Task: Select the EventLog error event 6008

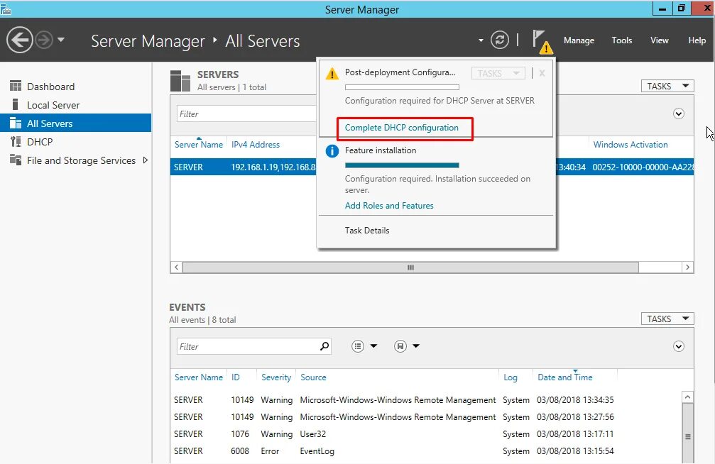Action: pos(426,451)
